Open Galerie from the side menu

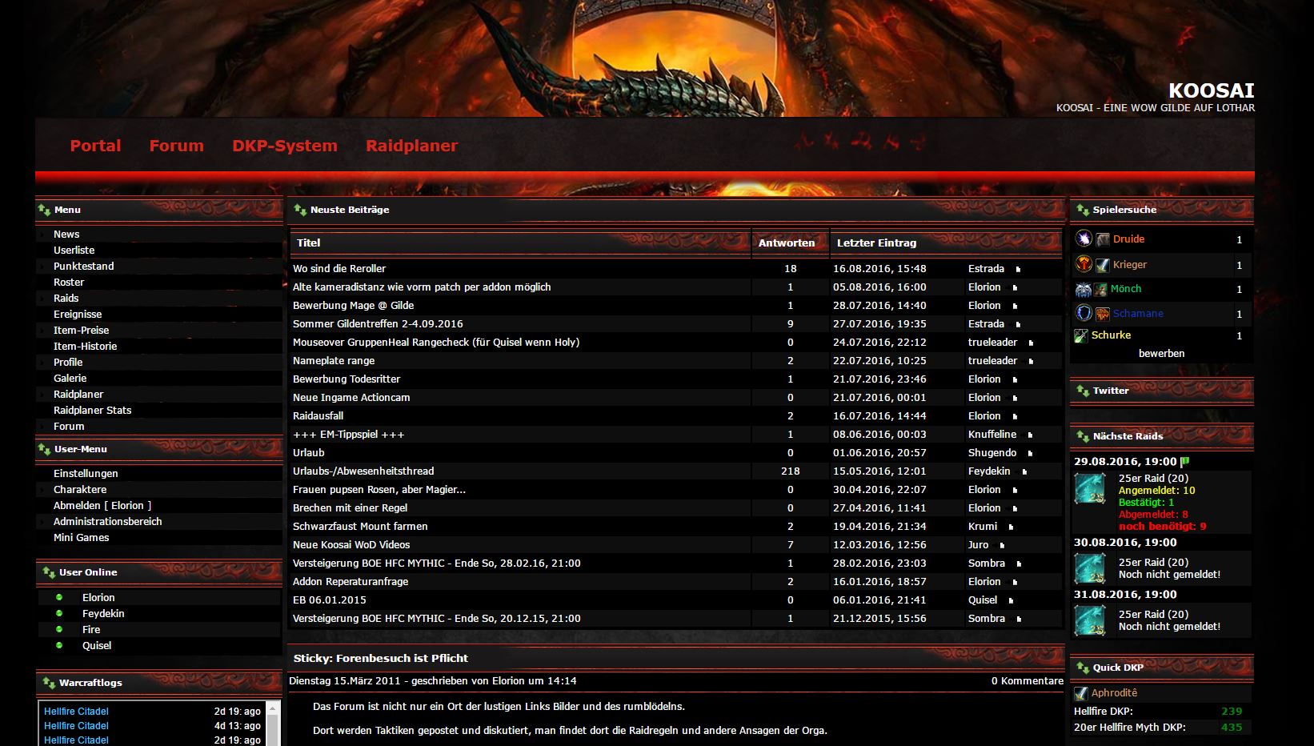pyautogui.click(x=70, y=379)
